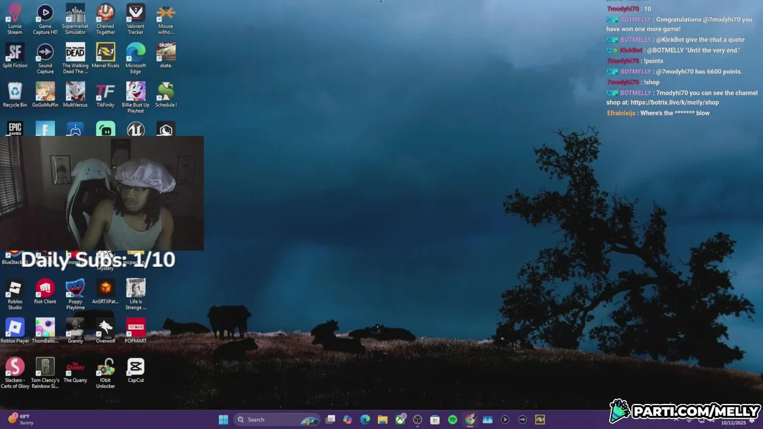
Task: Open the Granny game shortcut
Action: pyautogui.click(x=75, y=331)
